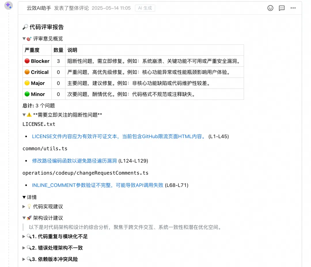Click the AI assistant sparkle avatar
Screen dimensions: 311x267
coord(9,5)
